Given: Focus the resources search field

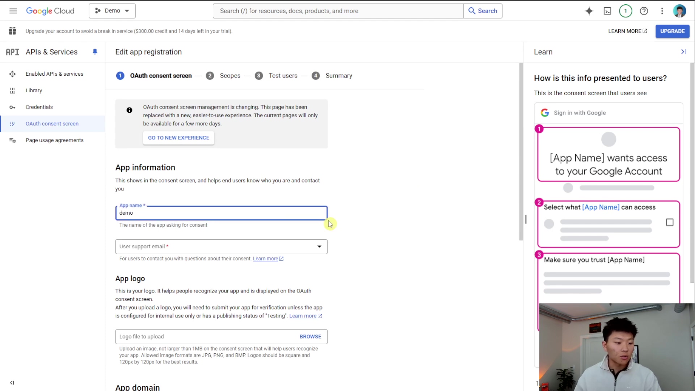Looking at the screenshot, I should point(338,11).
